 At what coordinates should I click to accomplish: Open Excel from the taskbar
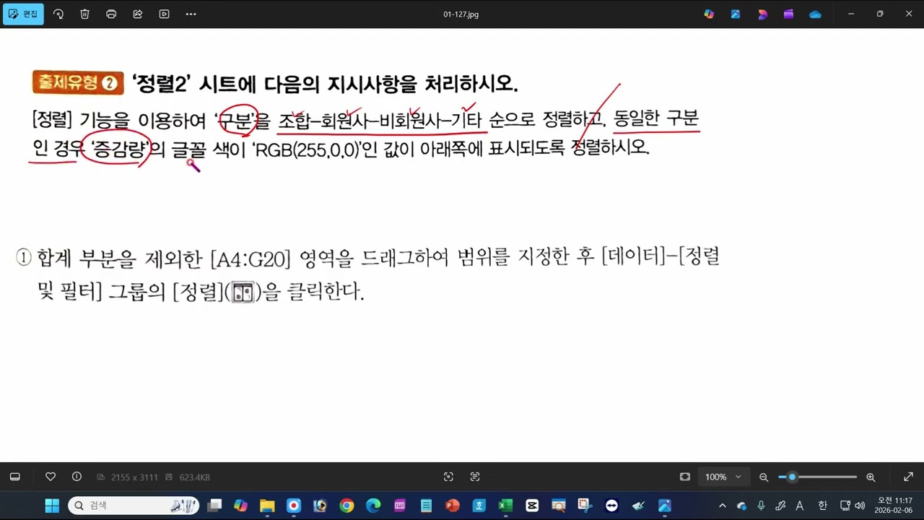505,506
